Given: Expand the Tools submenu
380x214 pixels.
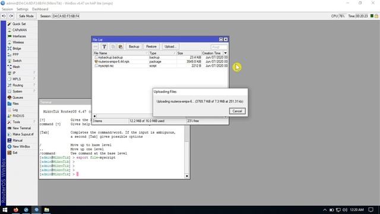Looking at the screenshot, I should pyautogui.click(x=16, y=122).
